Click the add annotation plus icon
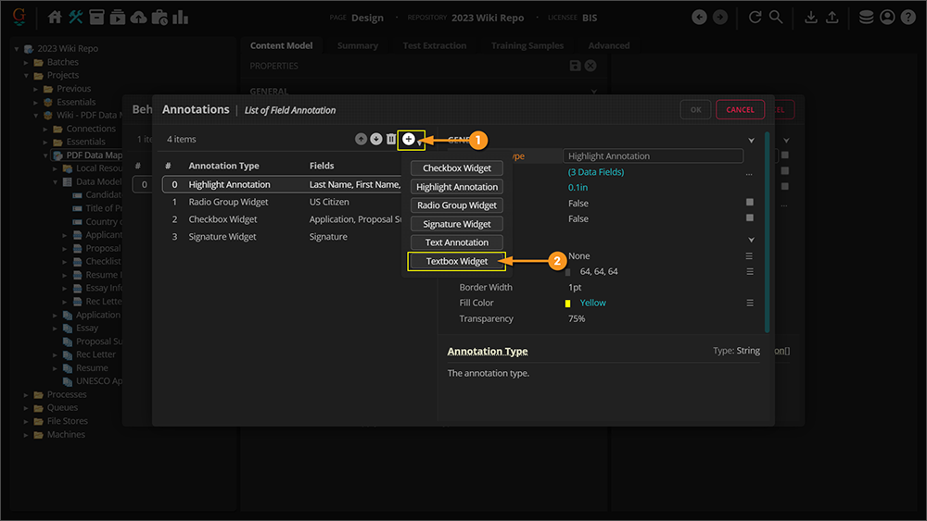This screenshot has height=521, width=927. 409,139
